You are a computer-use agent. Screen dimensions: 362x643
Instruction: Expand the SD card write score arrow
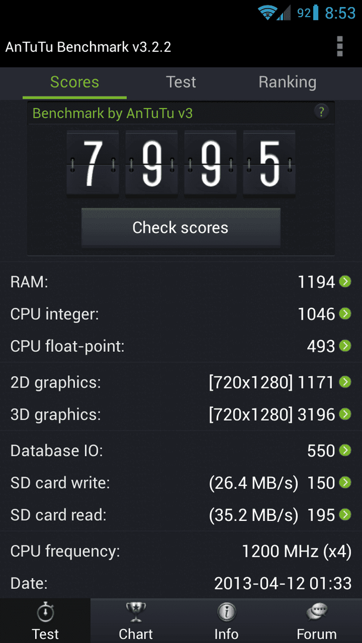[x=345, y=483]
